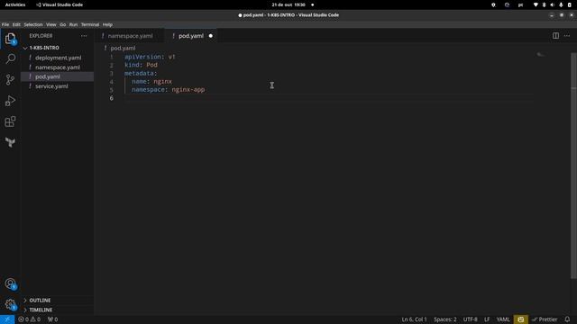
Task: Open deployment.yaml in the explorer
Action: [58, 58]
